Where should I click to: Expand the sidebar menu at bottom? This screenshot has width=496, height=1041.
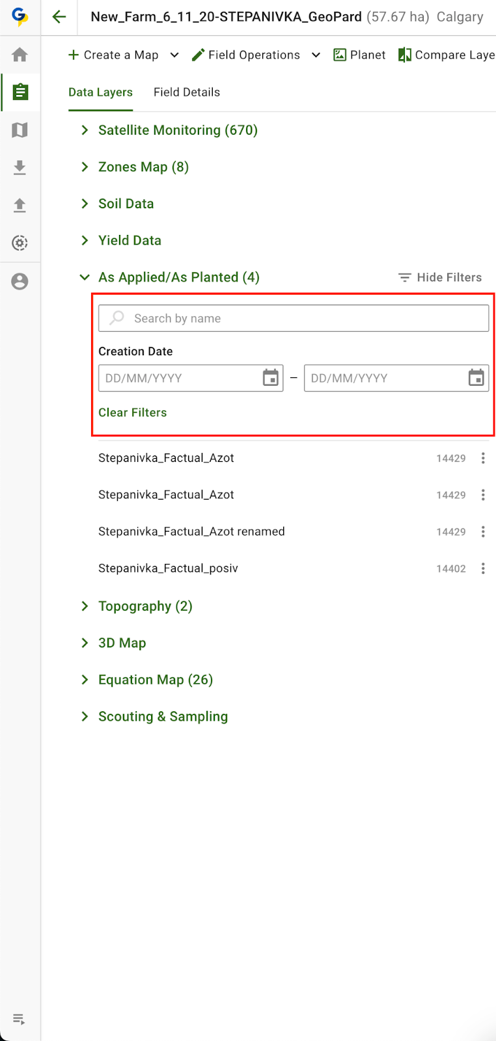pos(20,1019)
